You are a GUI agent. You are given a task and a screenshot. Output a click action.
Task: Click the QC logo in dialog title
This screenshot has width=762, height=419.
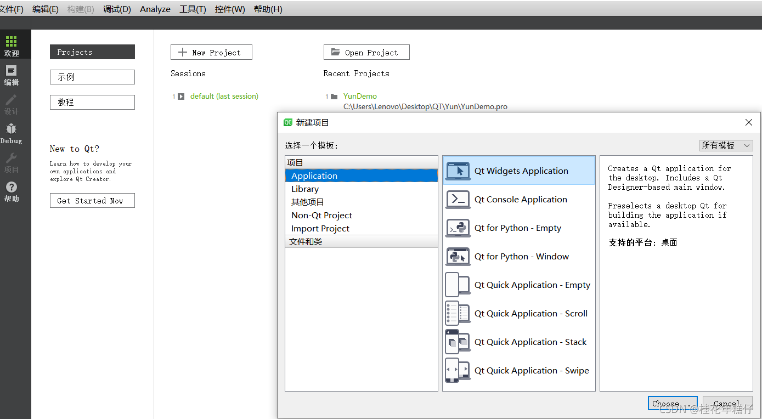tap(288, 122)
